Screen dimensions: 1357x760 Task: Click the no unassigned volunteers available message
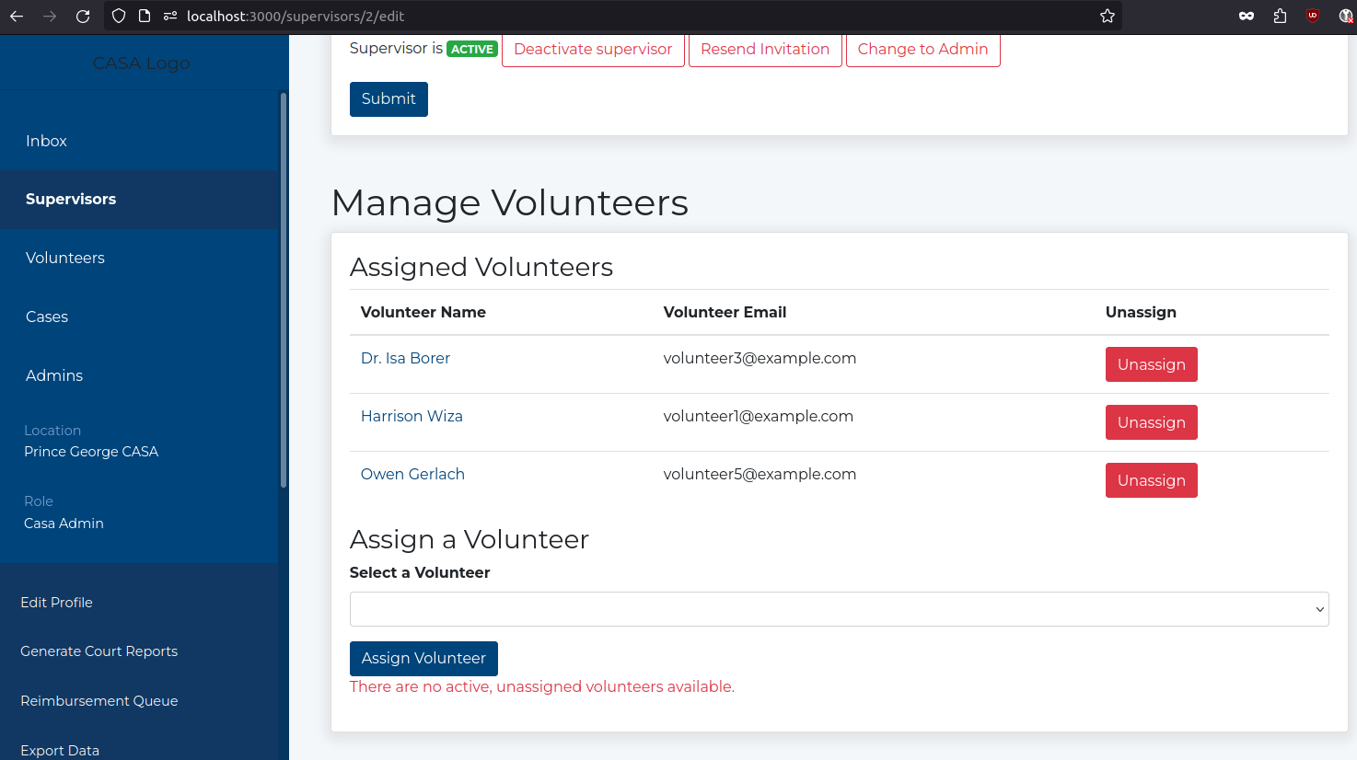pyautogui.click(x=542, y=686)
